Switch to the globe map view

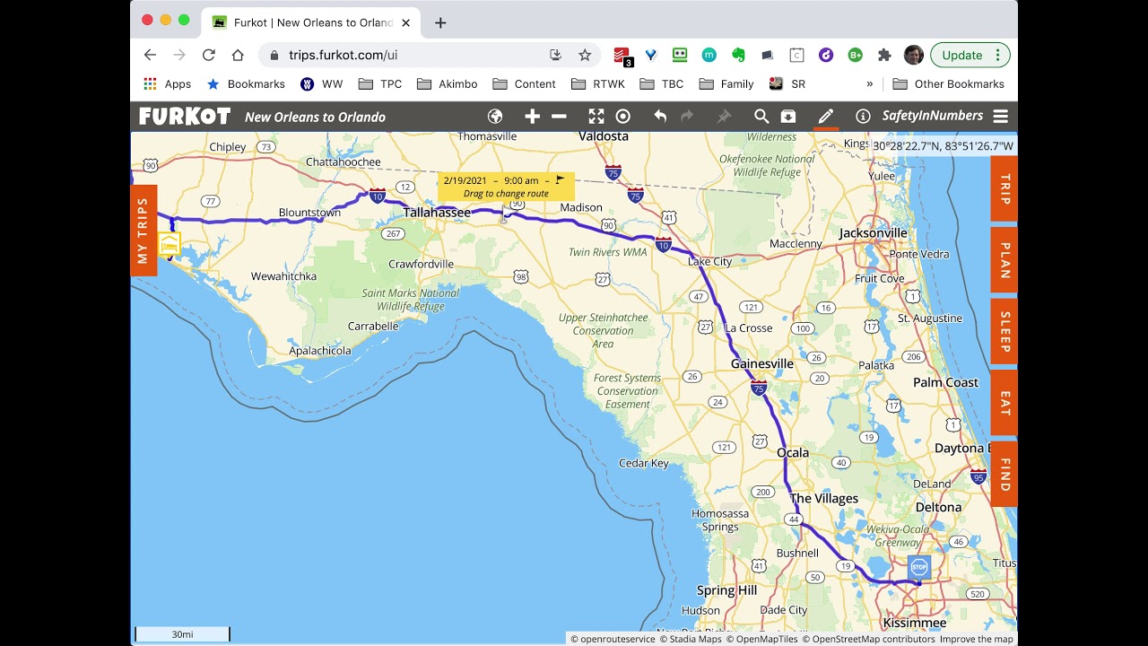(x=495, y=116)
